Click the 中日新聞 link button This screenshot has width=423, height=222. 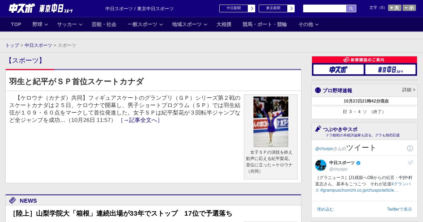234,8
